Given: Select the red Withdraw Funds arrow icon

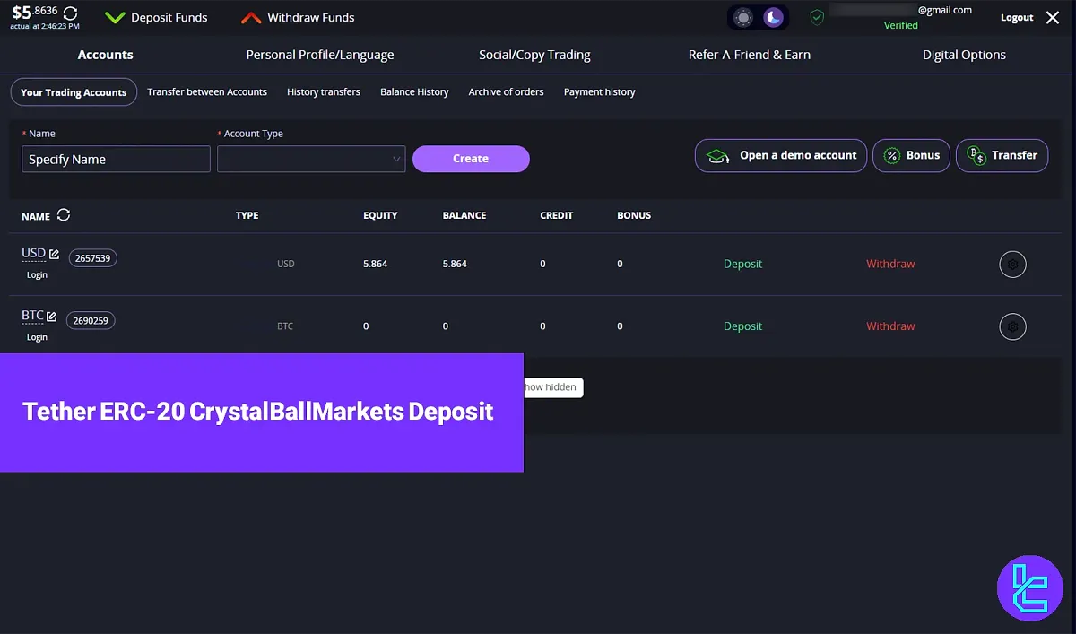Looking at the screenshot, I should pos(249,16).
